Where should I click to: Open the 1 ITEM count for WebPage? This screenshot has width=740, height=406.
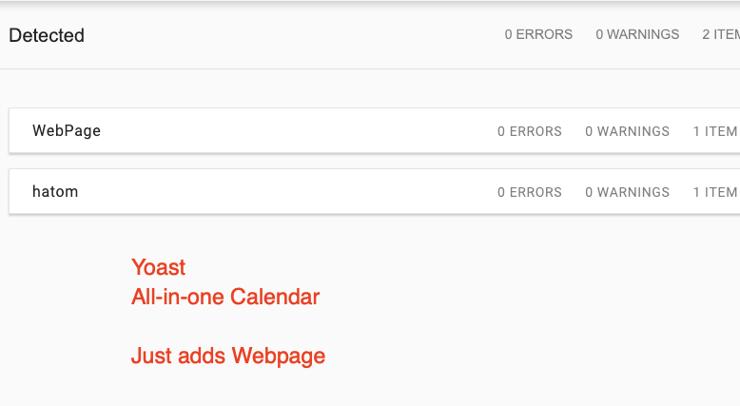pos(715,131)
